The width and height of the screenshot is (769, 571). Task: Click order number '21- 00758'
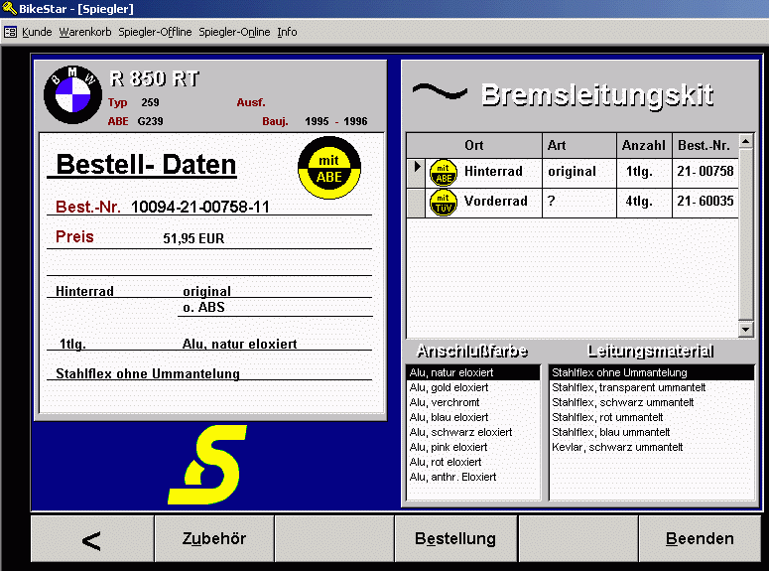[x=705, y=172]
